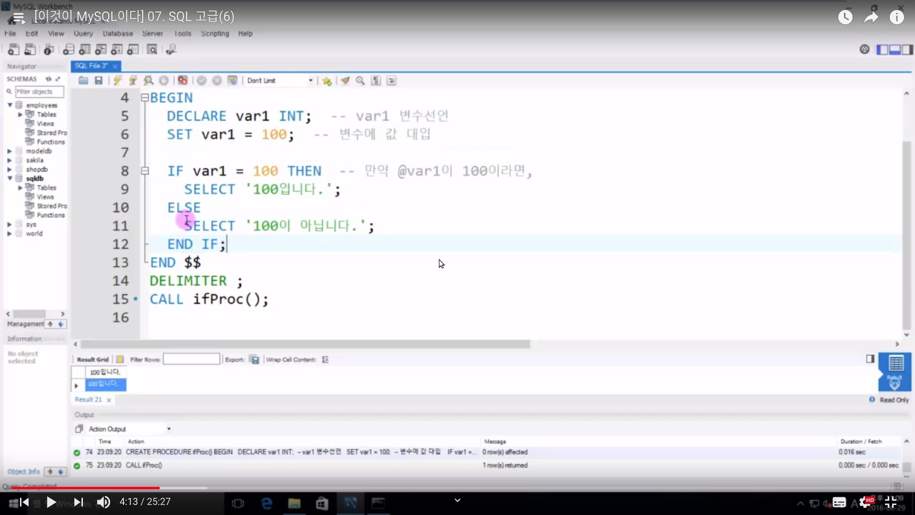This screenshot has height=515, width=915.
Task: Run Explain plan on current statement
Action: [149, 81]
